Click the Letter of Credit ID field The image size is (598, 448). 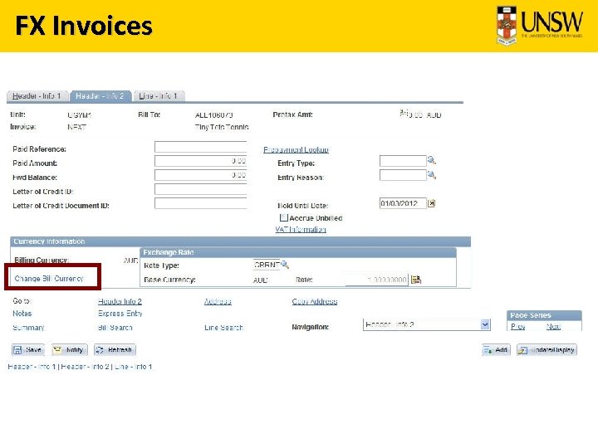pyautogui.click(x=201, y=189)
